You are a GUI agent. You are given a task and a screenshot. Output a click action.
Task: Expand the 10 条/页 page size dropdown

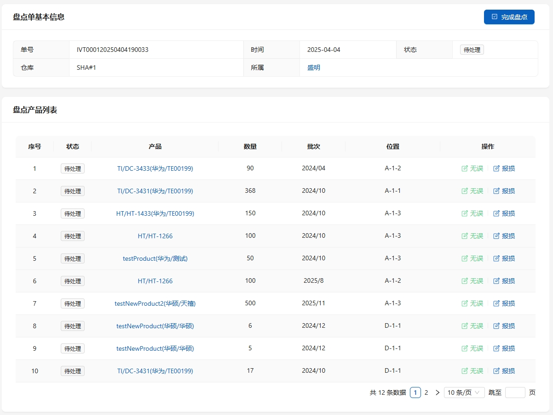pyautogui.click(x=464, y=393)
